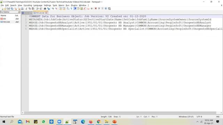Click the macro Playback icon
The image size is (223, 125).
point(102,9)
